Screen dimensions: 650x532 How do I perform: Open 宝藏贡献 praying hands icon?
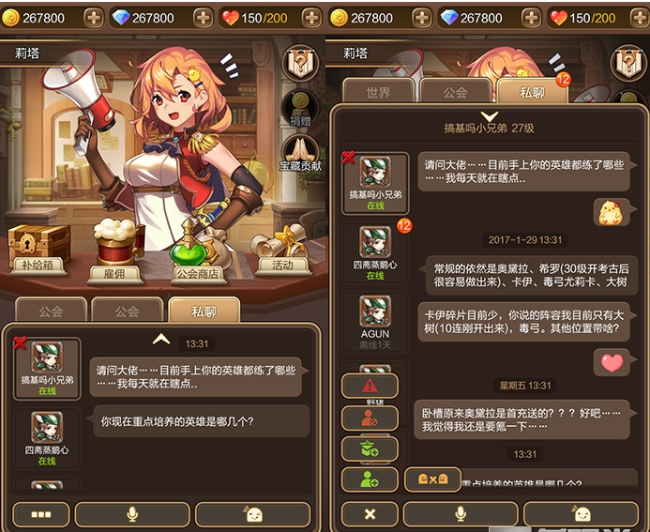(x=300, y=154)
